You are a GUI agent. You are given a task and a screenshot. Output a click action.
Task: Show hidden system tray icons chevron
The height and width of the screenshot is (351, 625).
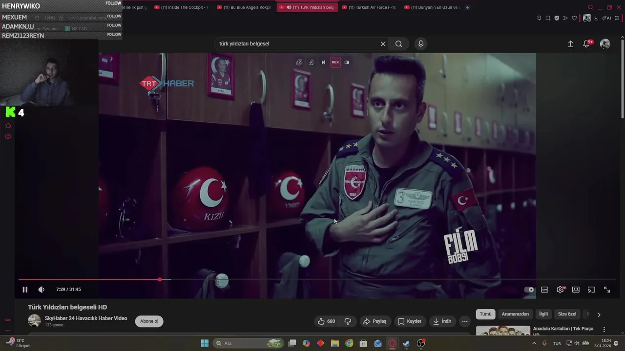(x=534, y=344)
